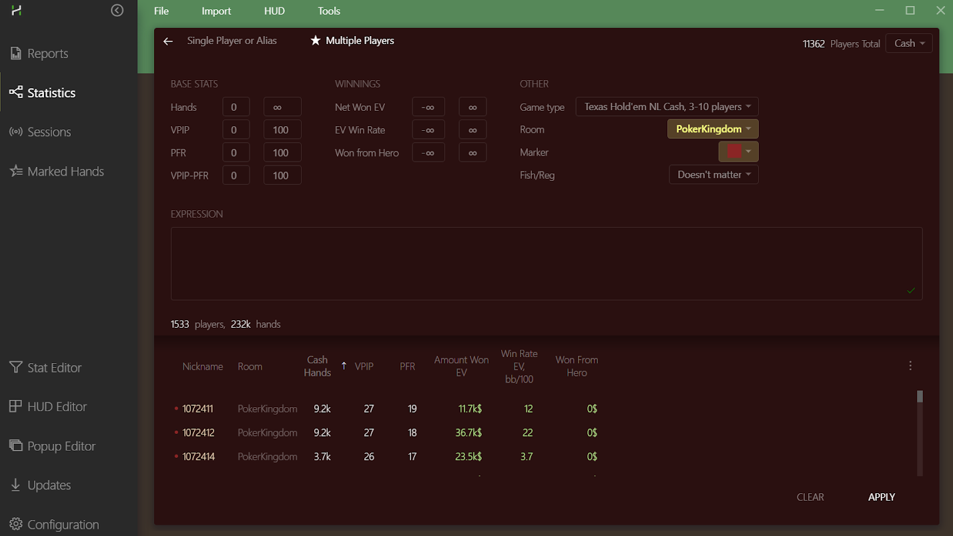Click the Won from Hero minimum field
This screenshot has height=536, width=953.
(428, 152)
